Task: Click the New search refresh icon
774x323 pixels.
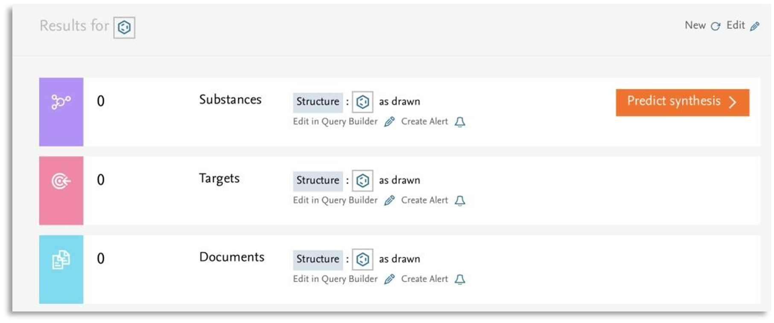Action: pyautogui.click(x=716, y=26)
